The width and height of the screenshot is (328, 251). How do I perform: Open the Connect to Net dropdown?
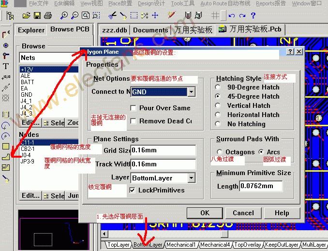[192, 92]
